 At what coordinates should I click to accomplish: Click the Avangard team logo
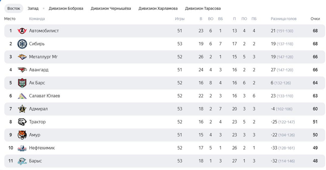22,70
